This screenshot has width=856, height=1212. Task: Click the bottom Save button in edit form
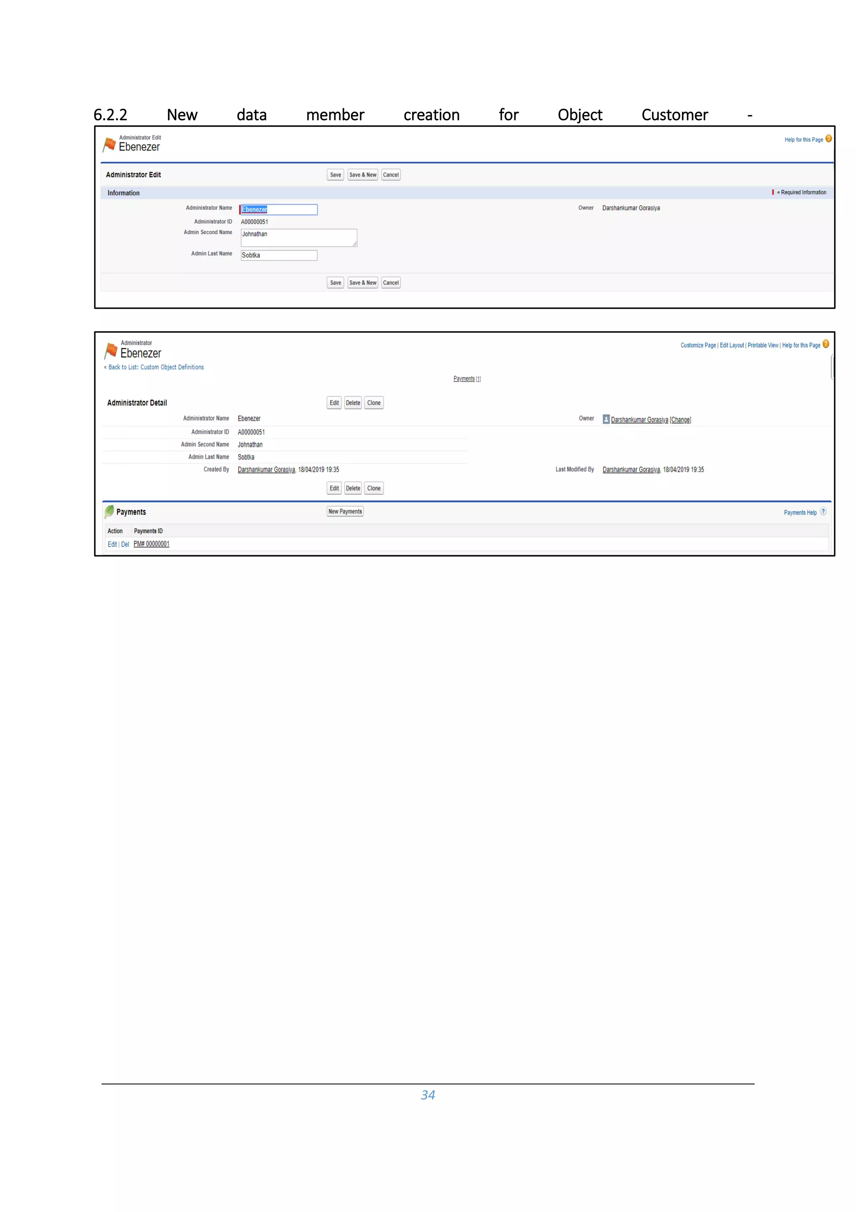(x=336, y=282)
